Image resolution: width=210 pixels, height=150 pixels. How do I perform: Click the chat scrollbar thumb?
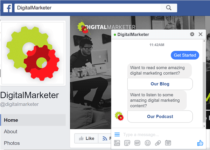pyautogui.click(x=204, y=92)
